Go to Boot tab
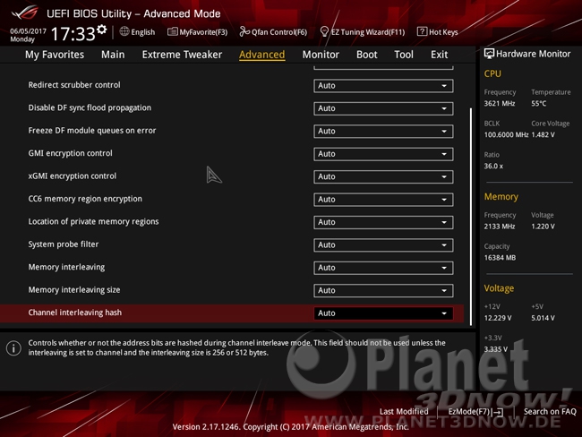582x437 pixels. (x=367, y=55)
